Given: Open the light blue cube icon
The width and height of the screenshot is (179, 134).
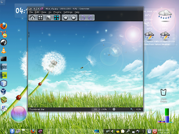Looking at the screenshot, I should [x=3, y=83].
